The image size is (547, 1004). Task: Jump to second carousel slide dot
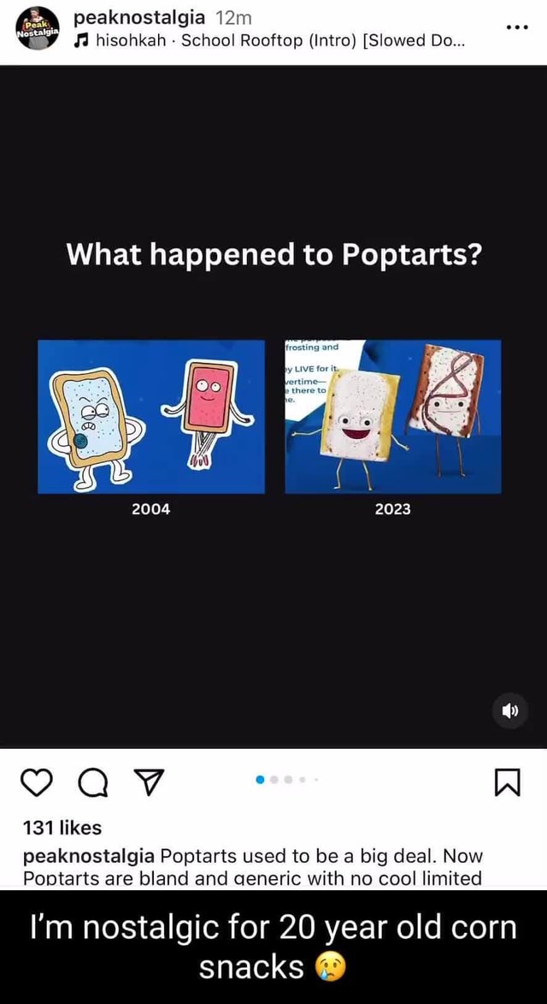pos(274,779)
